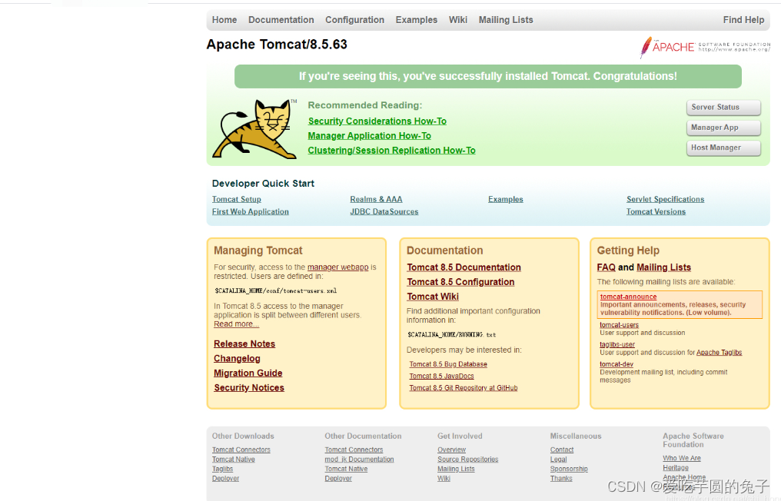Image resolution: width=781 pixels, height=501 pixels.
Task: Click Find Help in the navigation bar
Action: point(743,19)
